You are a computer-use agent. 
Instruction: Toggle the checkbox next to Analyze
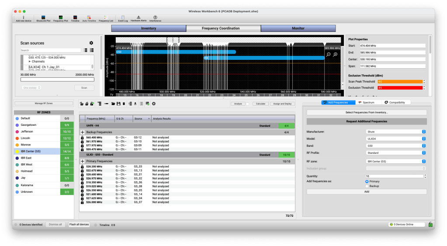point(247,104)
